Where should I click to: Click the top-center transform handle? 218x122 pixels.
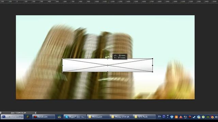(108, 59)
